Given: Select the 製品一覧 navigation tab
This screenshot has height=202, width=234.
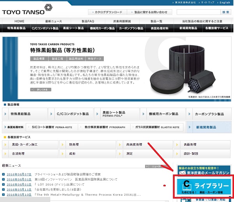Looking at the screenshot, I should coord(156,21).
